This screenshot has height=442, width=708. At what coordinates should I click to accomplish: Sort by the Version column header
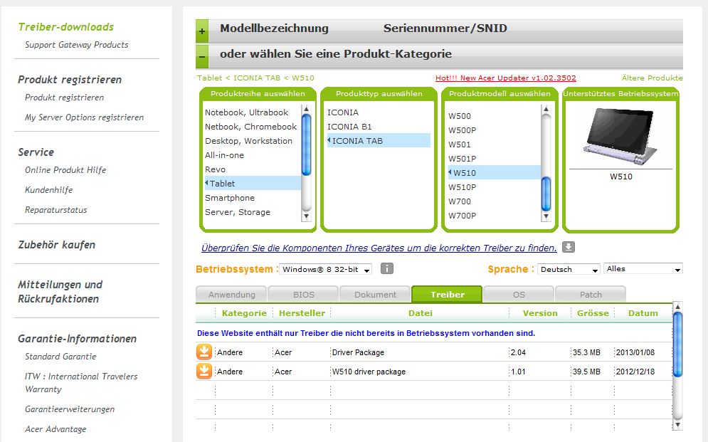click(540, 313)
